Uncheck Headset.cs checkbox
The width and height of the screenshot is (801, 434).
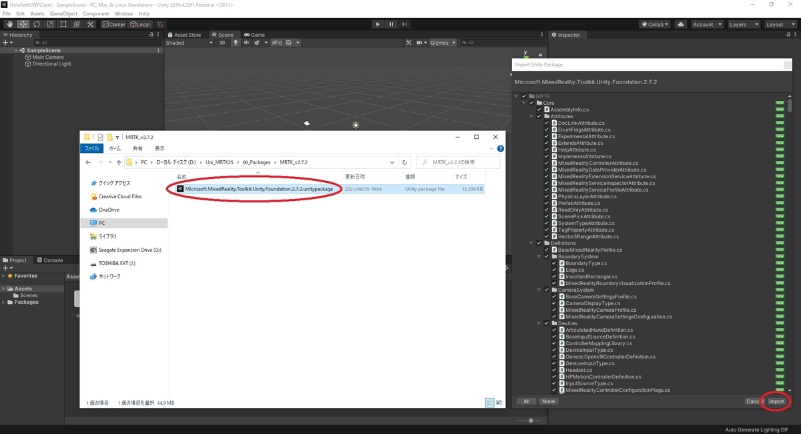pos(554,370)
